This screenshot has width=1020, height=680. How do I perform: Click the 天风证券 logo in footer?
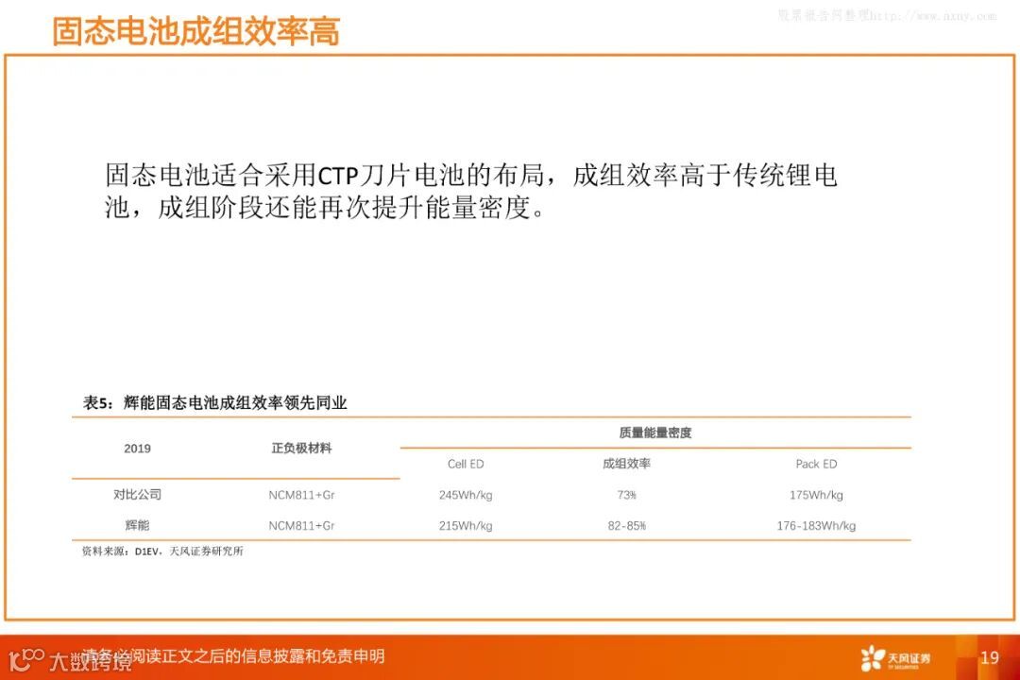pos(895,658)
